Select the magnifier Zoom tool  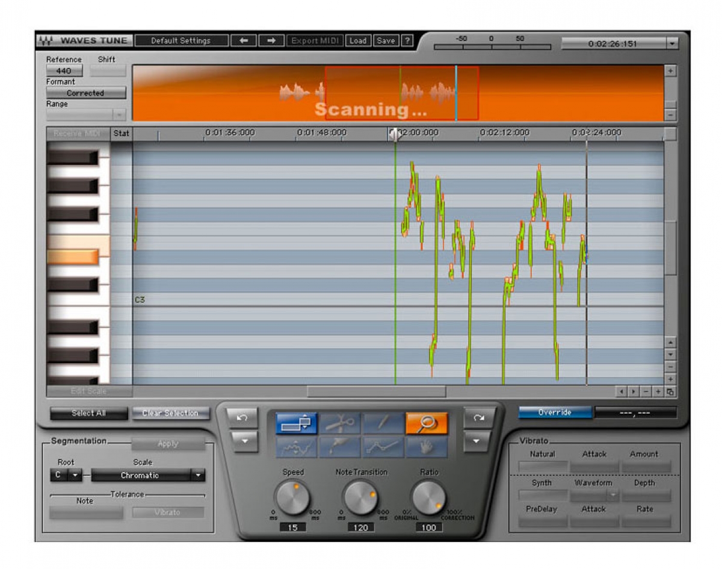pyautogui.click(x=427, y=423)
